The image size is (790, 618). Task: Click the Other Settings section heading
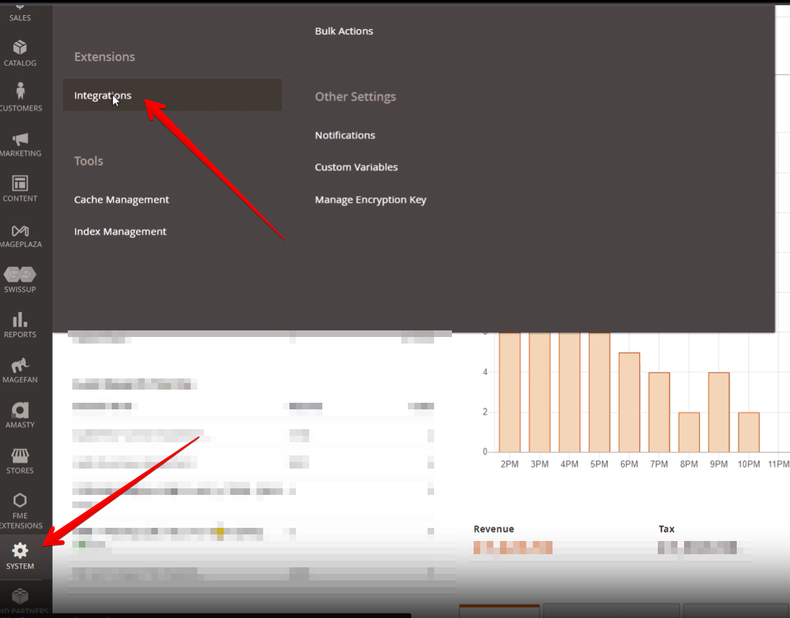tap(355, 97)
